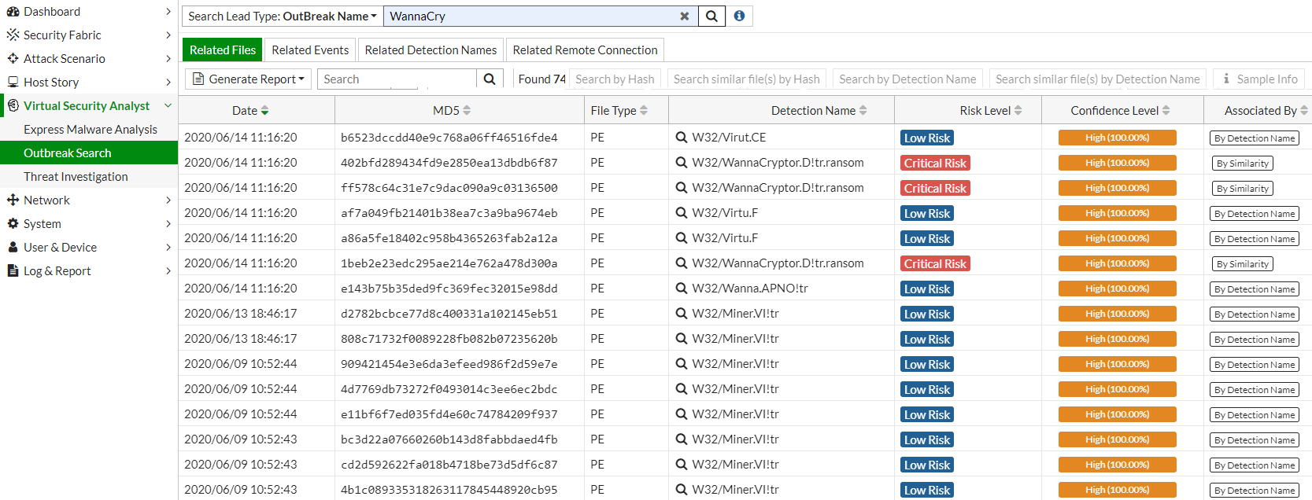The width and height of the screenshot is (1312, 500).
Task: Expand Dashboard menu chevron
Action: tap(168, 12)
